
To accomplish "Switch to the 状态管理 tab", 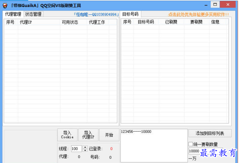I will (33, 14).
